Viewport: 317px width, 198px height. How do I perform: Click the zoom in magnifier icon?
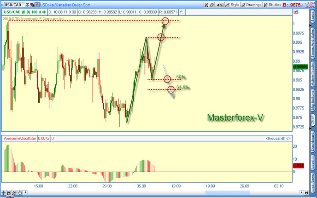pos(9,192)
